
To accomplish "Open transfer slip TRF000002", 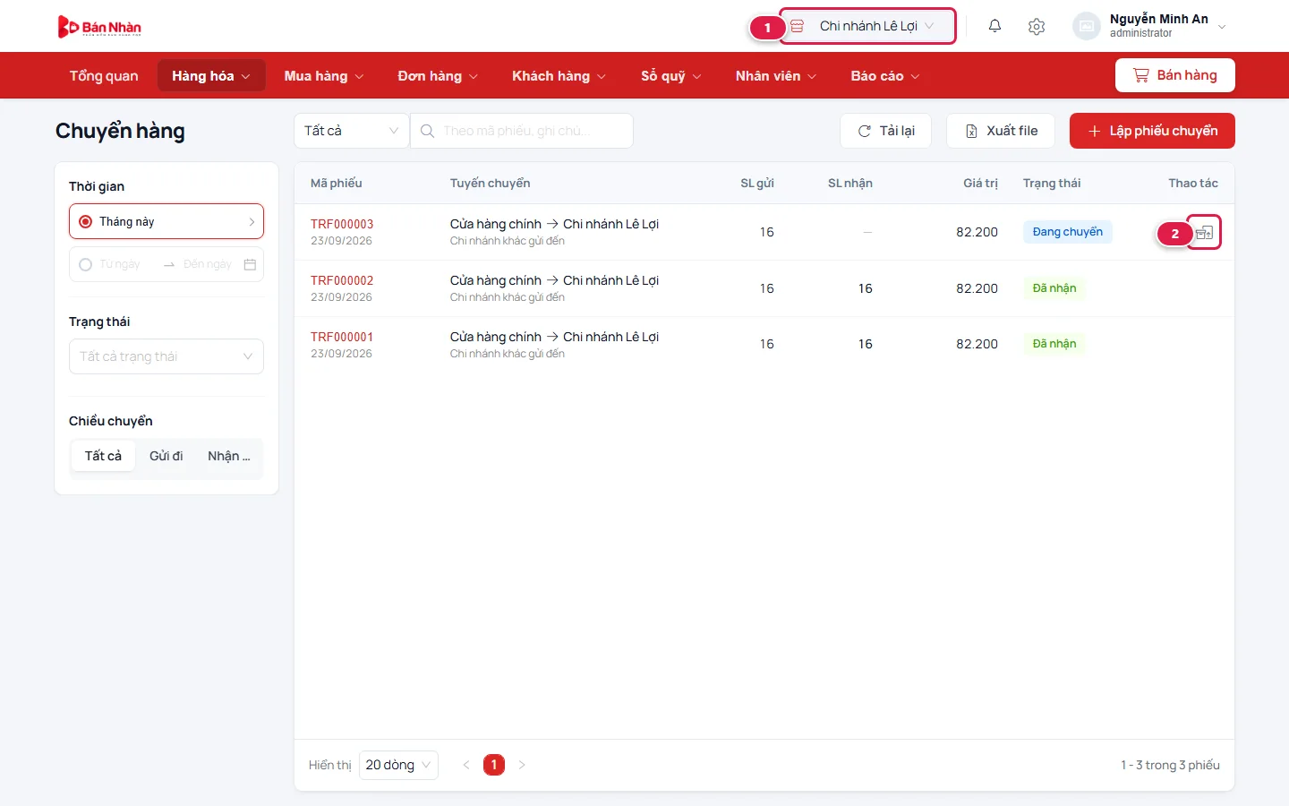I will coord(342,280).
